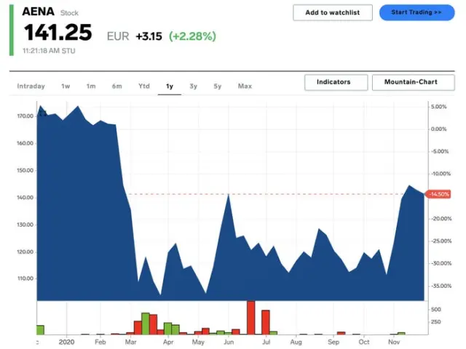Click the Start Trading button
The width and height of the screenshot is (466, 349).
(416, 12)
